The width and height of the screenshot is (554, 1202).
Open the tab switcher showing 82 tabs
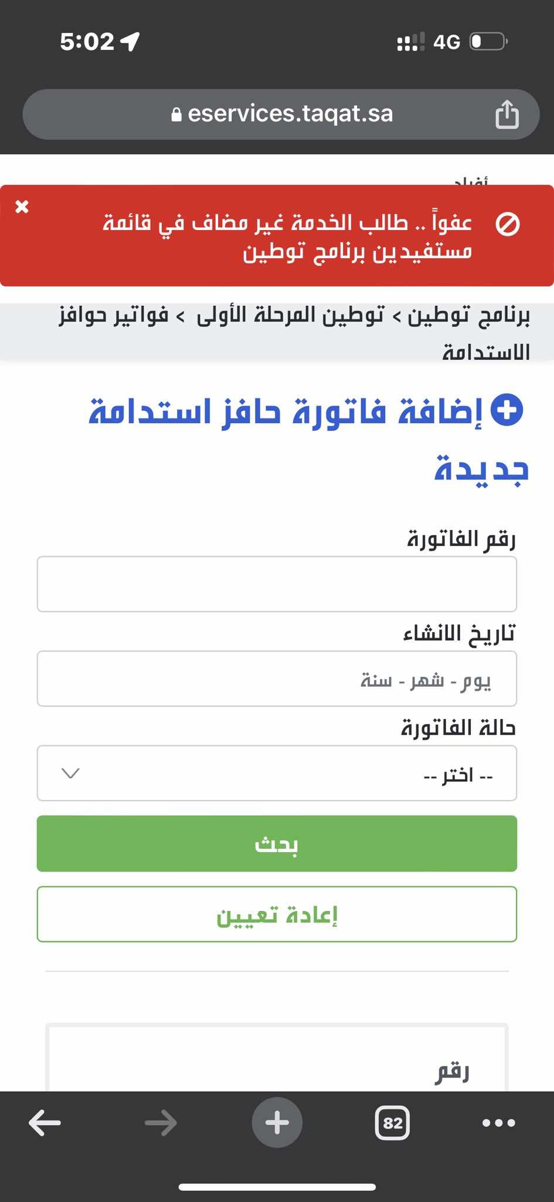[x=392, y=1123]
